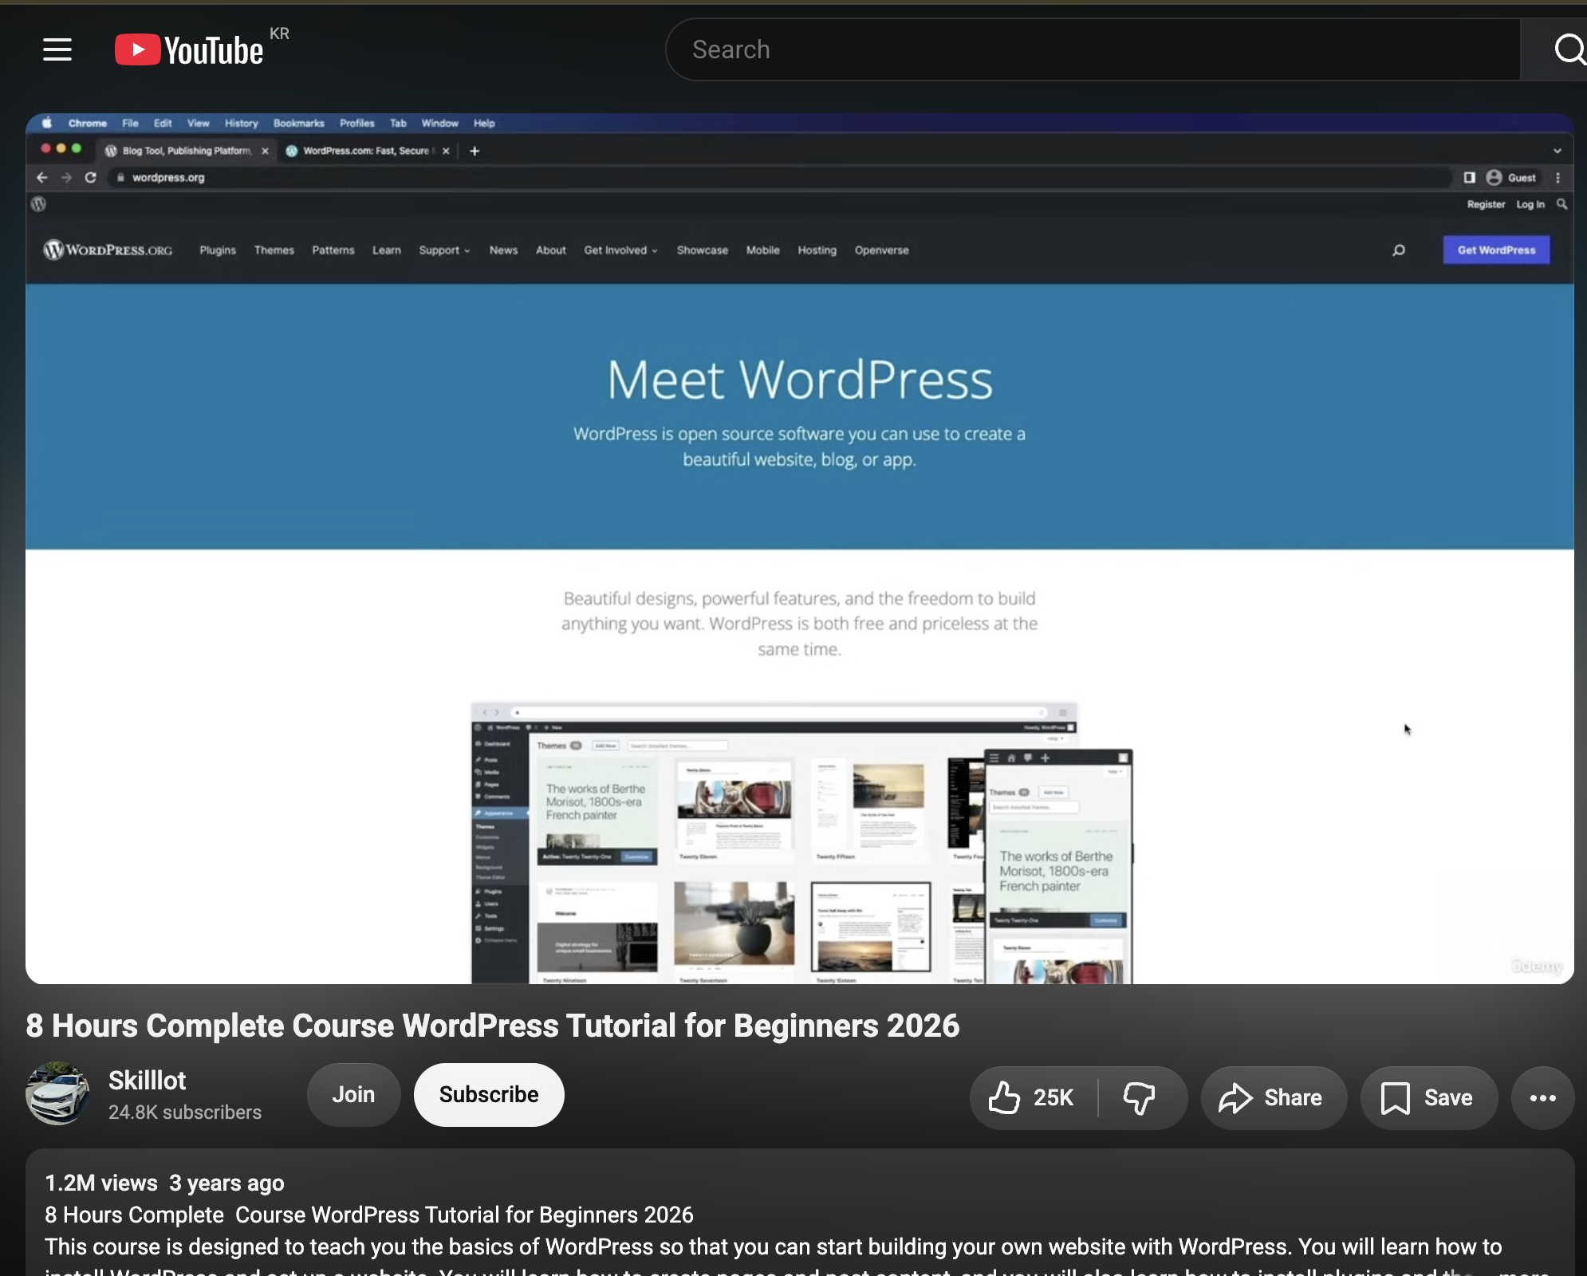Click the Log In link on wordpress.org
The height and width of the screenshot is (1276, 1587).
1530,204
